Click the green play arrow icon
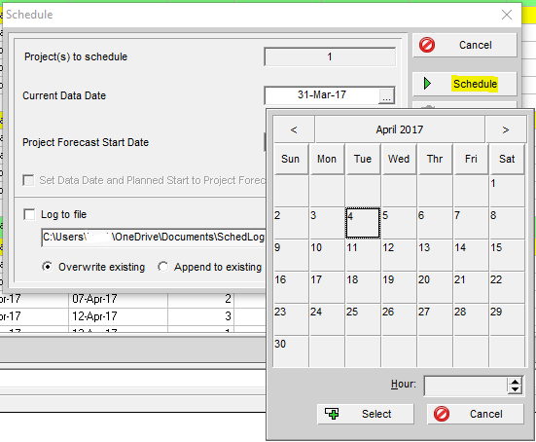Screen dimensions: 536x442 427,84
